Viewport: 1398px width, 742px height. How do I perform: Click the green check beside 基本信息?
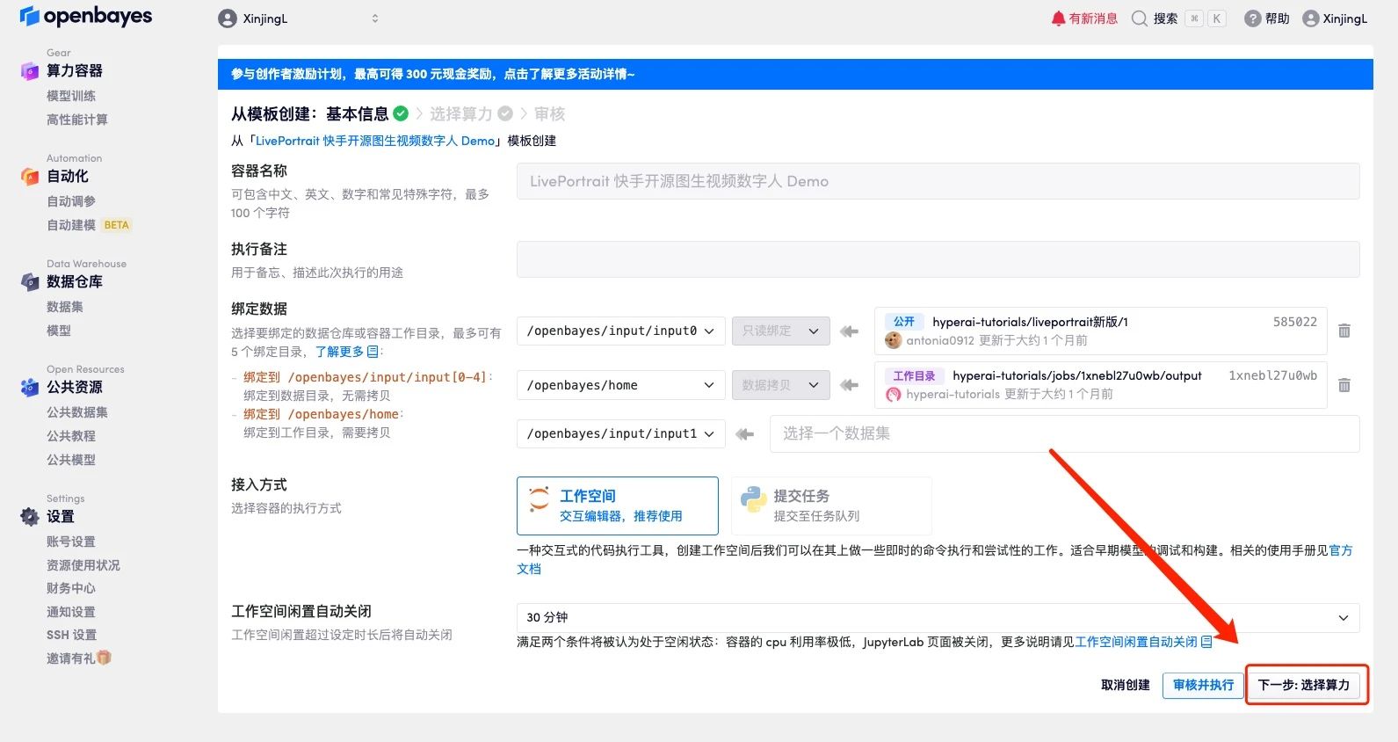click(x=401, y=113)
